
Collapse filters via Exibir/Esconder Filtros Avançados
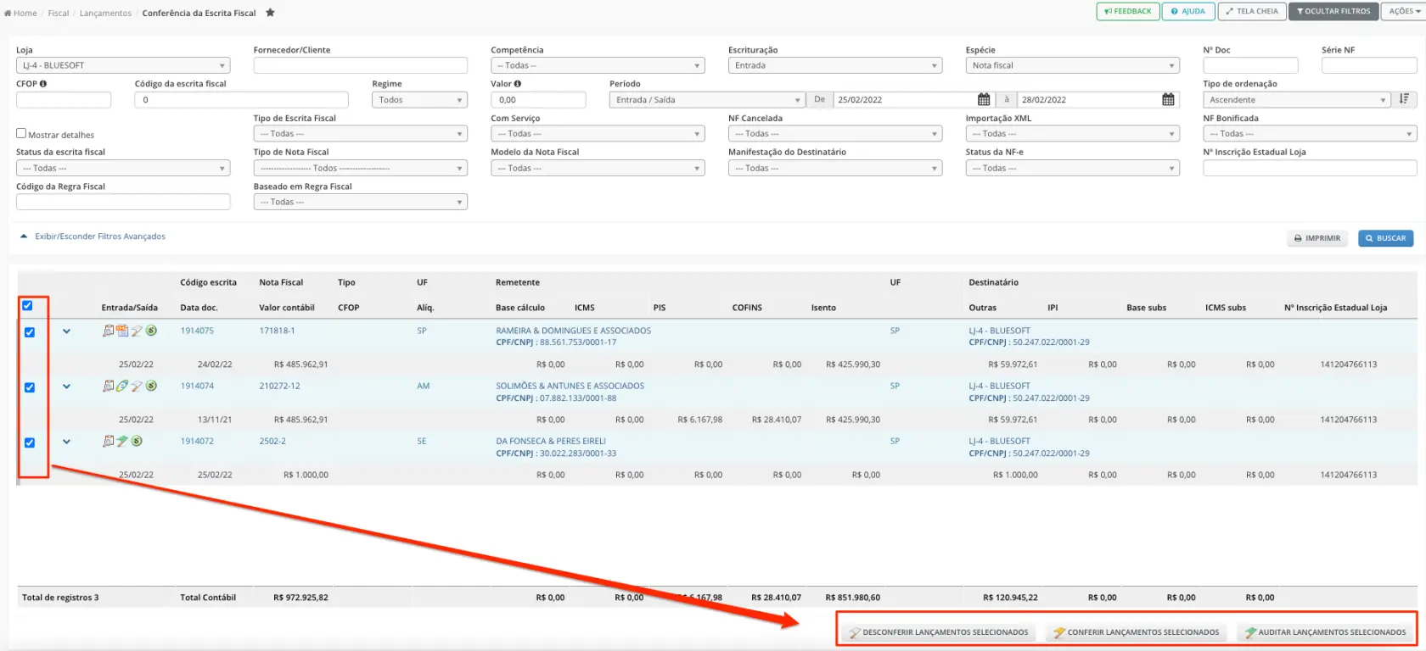point(99,236)
